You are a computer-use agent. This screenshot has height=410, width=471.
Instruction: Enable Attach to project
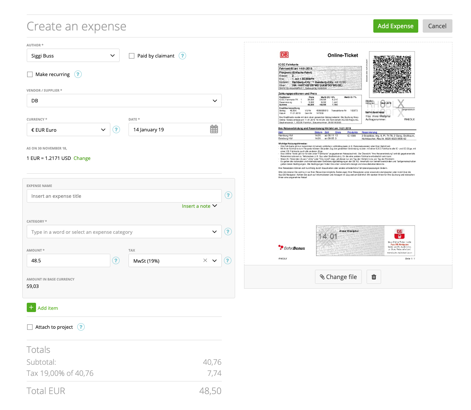(x=30, y=327)
